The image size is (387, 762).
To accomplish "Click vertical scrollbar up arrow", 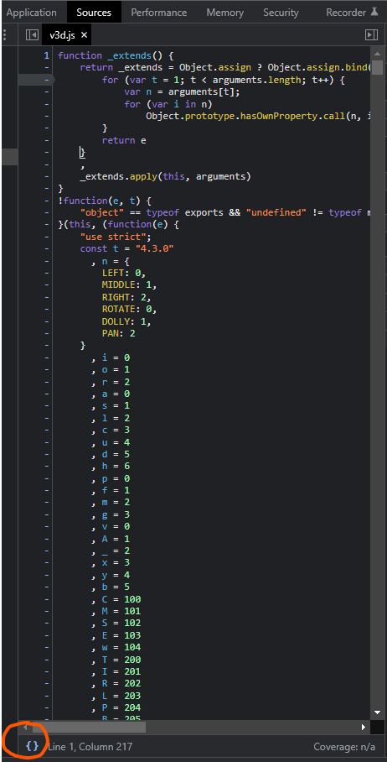I will tap(378, 53).
